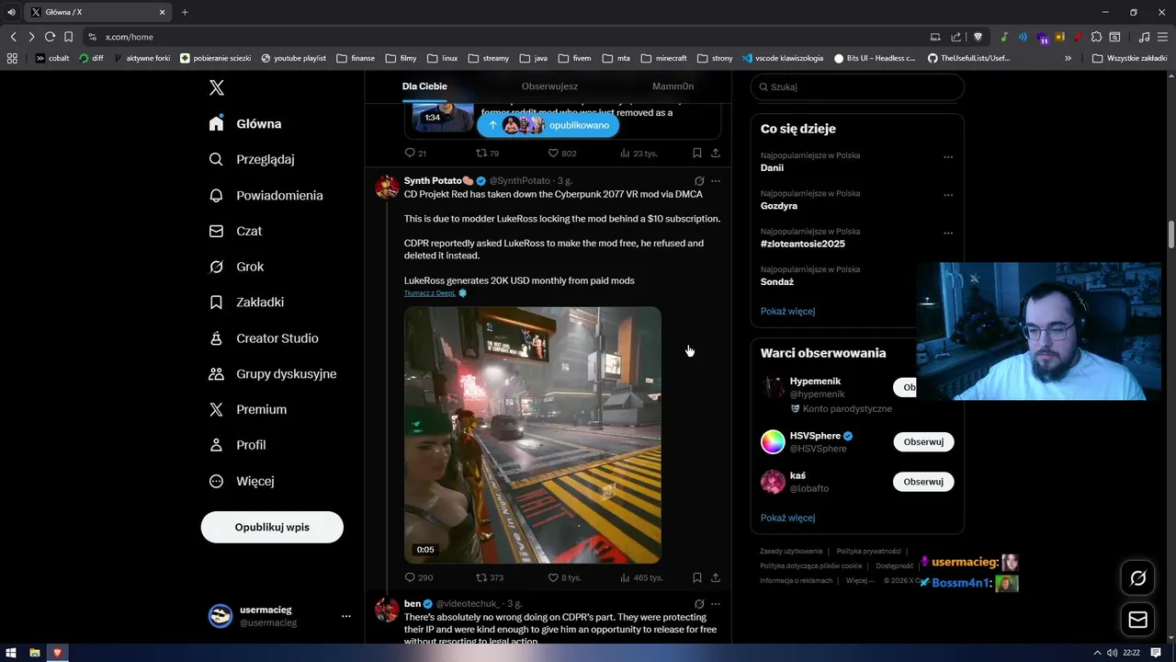Open finanse bookmarks folder
The width and height of the screenshot is (1176, 662).
[x=356, y=58]
